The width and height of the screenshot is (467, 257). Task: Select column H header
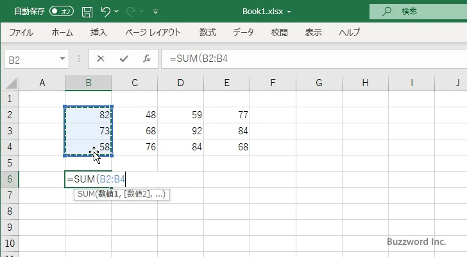[365, 83]
